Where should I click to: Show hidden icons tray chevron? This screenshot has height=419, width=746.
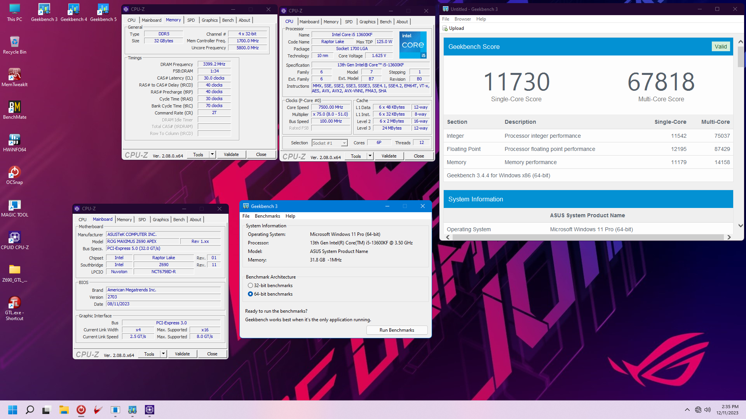pos(687,410)
